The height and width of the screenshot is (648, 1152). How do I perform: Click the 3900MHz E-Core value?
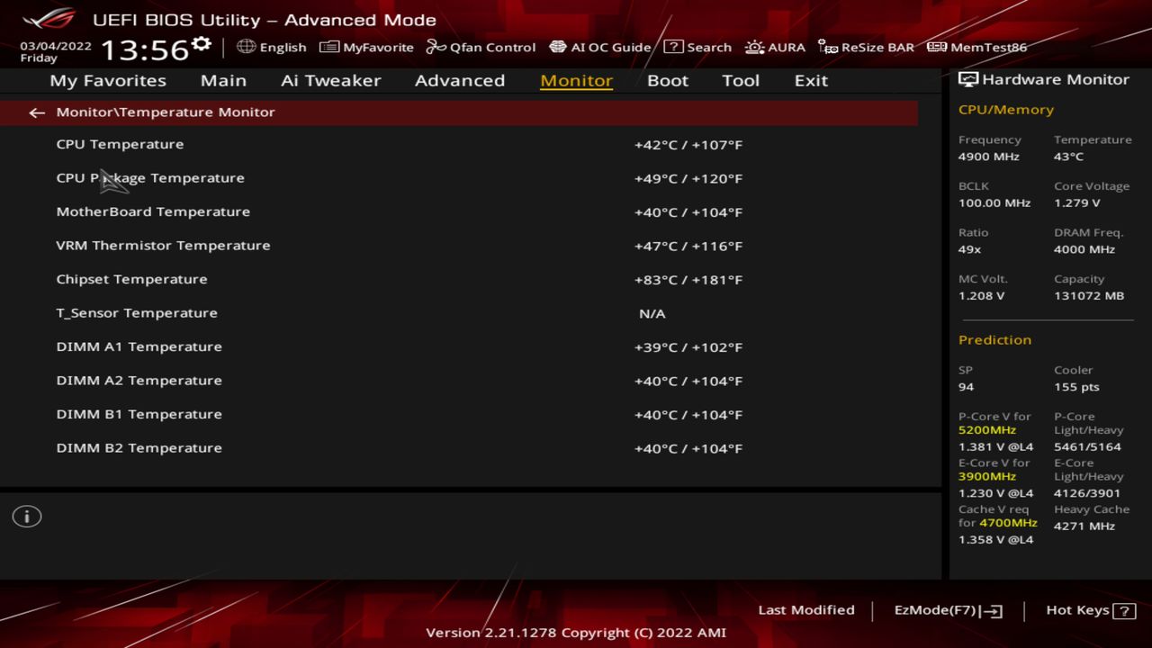(x=987, y=477)
